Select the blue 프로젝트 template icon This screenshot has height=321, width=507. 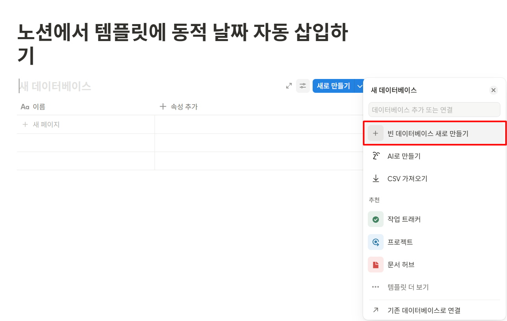(x=376, y=242)
